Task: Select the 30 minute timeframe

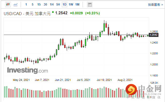Action: coord(45,5)
